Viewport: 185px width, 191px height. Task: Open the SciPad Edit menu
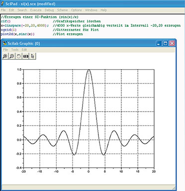pyautogui.click(x=11, y=10)
